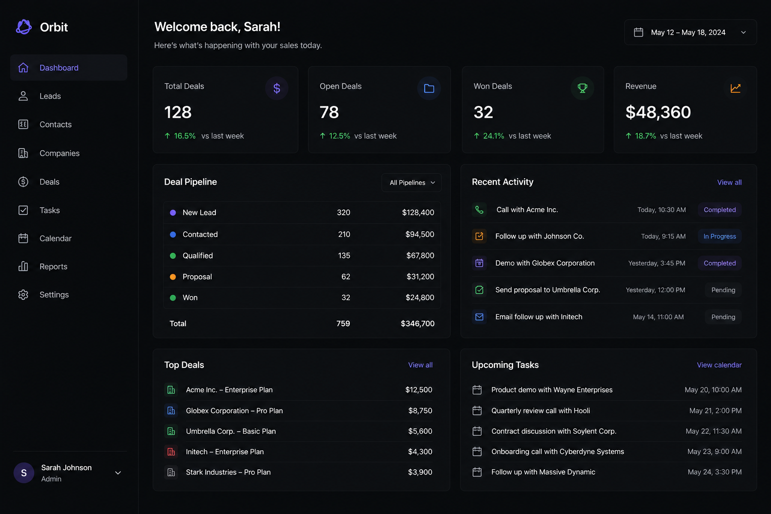This screenshot has height=514, width=771.
Task: Click the mail icon for Initech email
Action: (479, 317)
